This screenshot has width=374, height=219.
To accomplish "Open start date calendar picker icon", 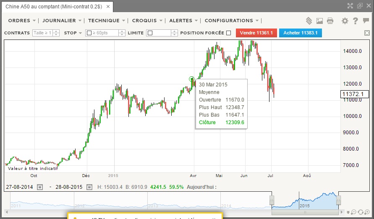I will [x=40, y=187].
